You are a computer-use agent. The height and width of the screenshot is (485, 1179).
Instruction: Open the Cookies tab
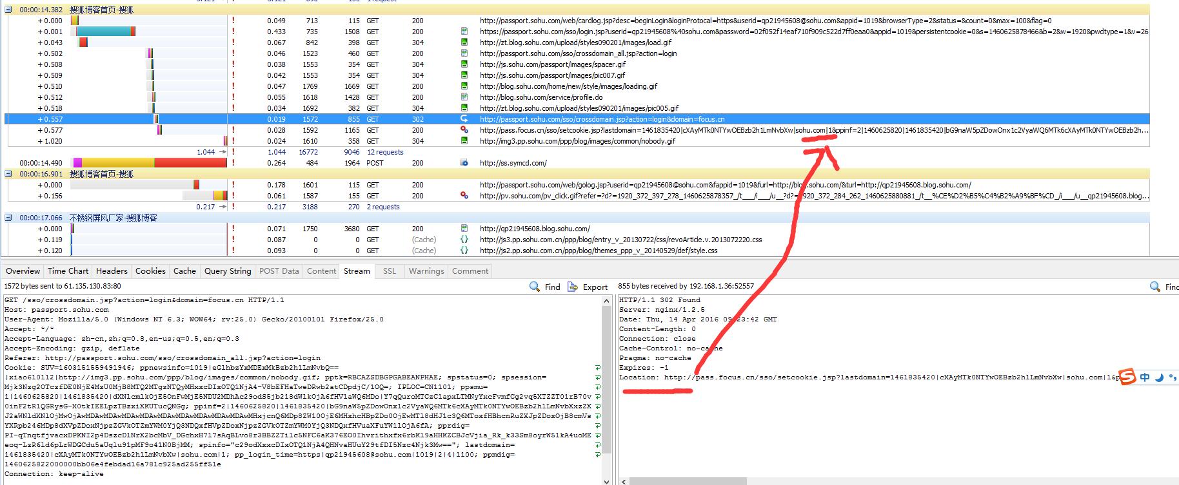coord(150,271)
